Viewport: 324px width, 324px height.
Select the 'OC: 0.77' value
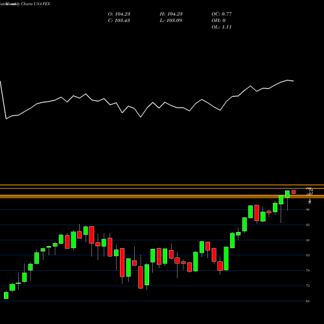[x=222, y=14]
